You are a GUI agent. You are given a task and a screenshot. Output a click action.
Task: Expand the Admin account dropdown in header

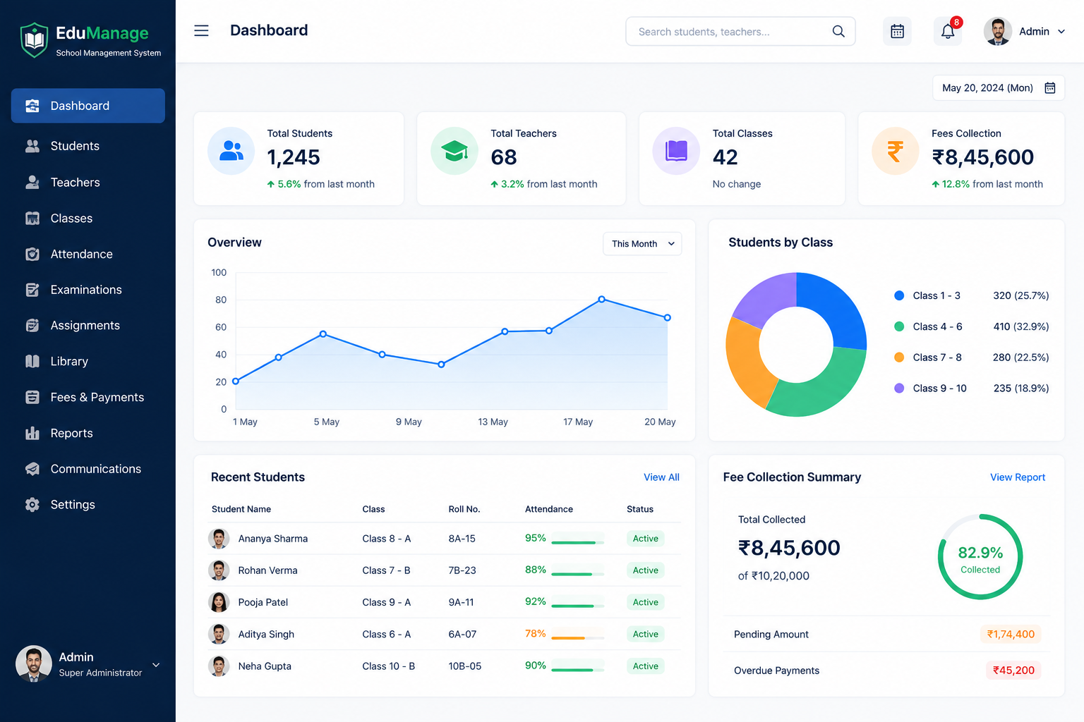1025,31
